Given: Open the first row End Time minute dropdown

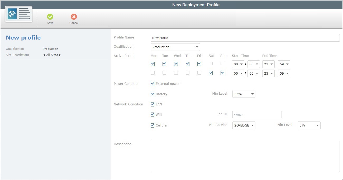Looking at the screenshot, I should 284,64.
